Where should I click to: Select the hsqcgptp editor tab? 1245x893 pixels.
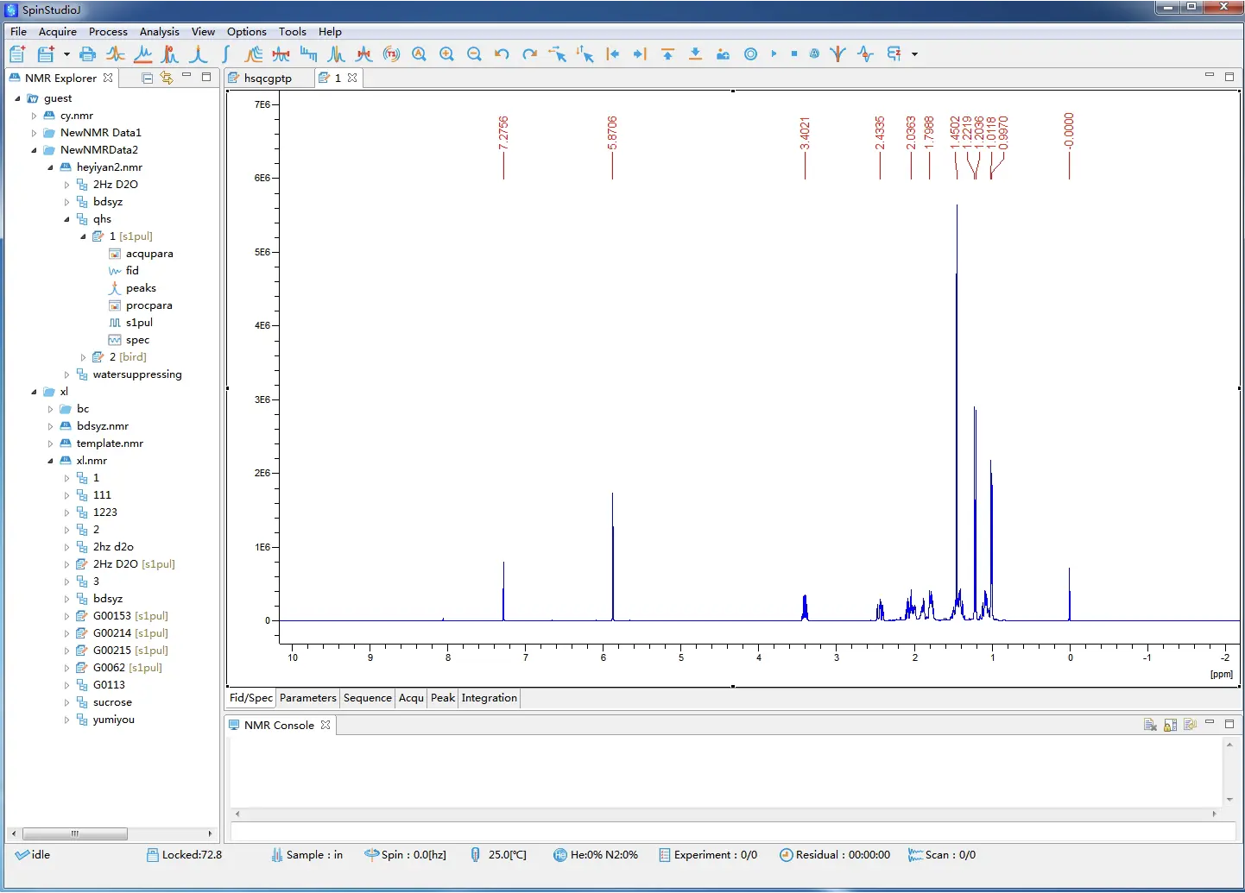[268, 78]
